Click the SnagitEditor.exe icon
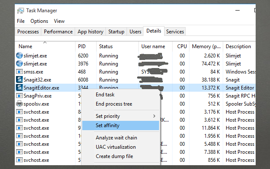270x169 pixels. [19, 87]
